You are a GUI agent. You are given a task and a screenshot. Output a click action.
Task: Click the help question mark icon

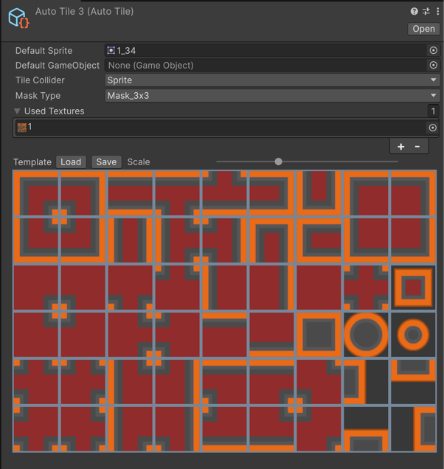pyautogui.click(x=414, y=12)
